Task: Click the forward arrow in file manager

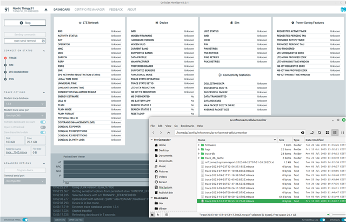Action: pyautogui.click(x=161, y=133)
